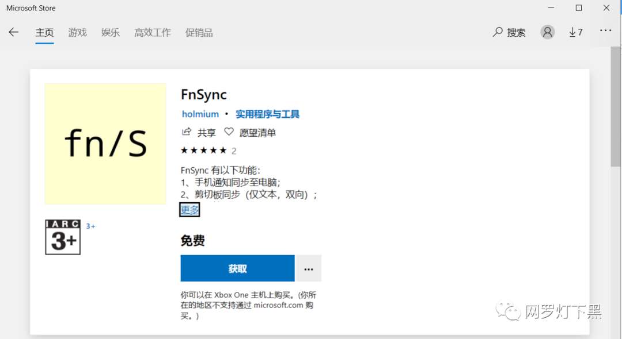Click the FnSync app icon image

(105, 144)
